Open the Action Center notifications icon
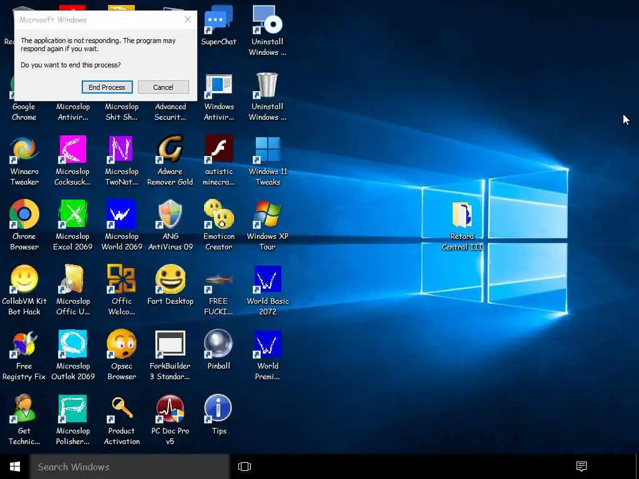Screen dimensions: 639x479 coord(582,467)
